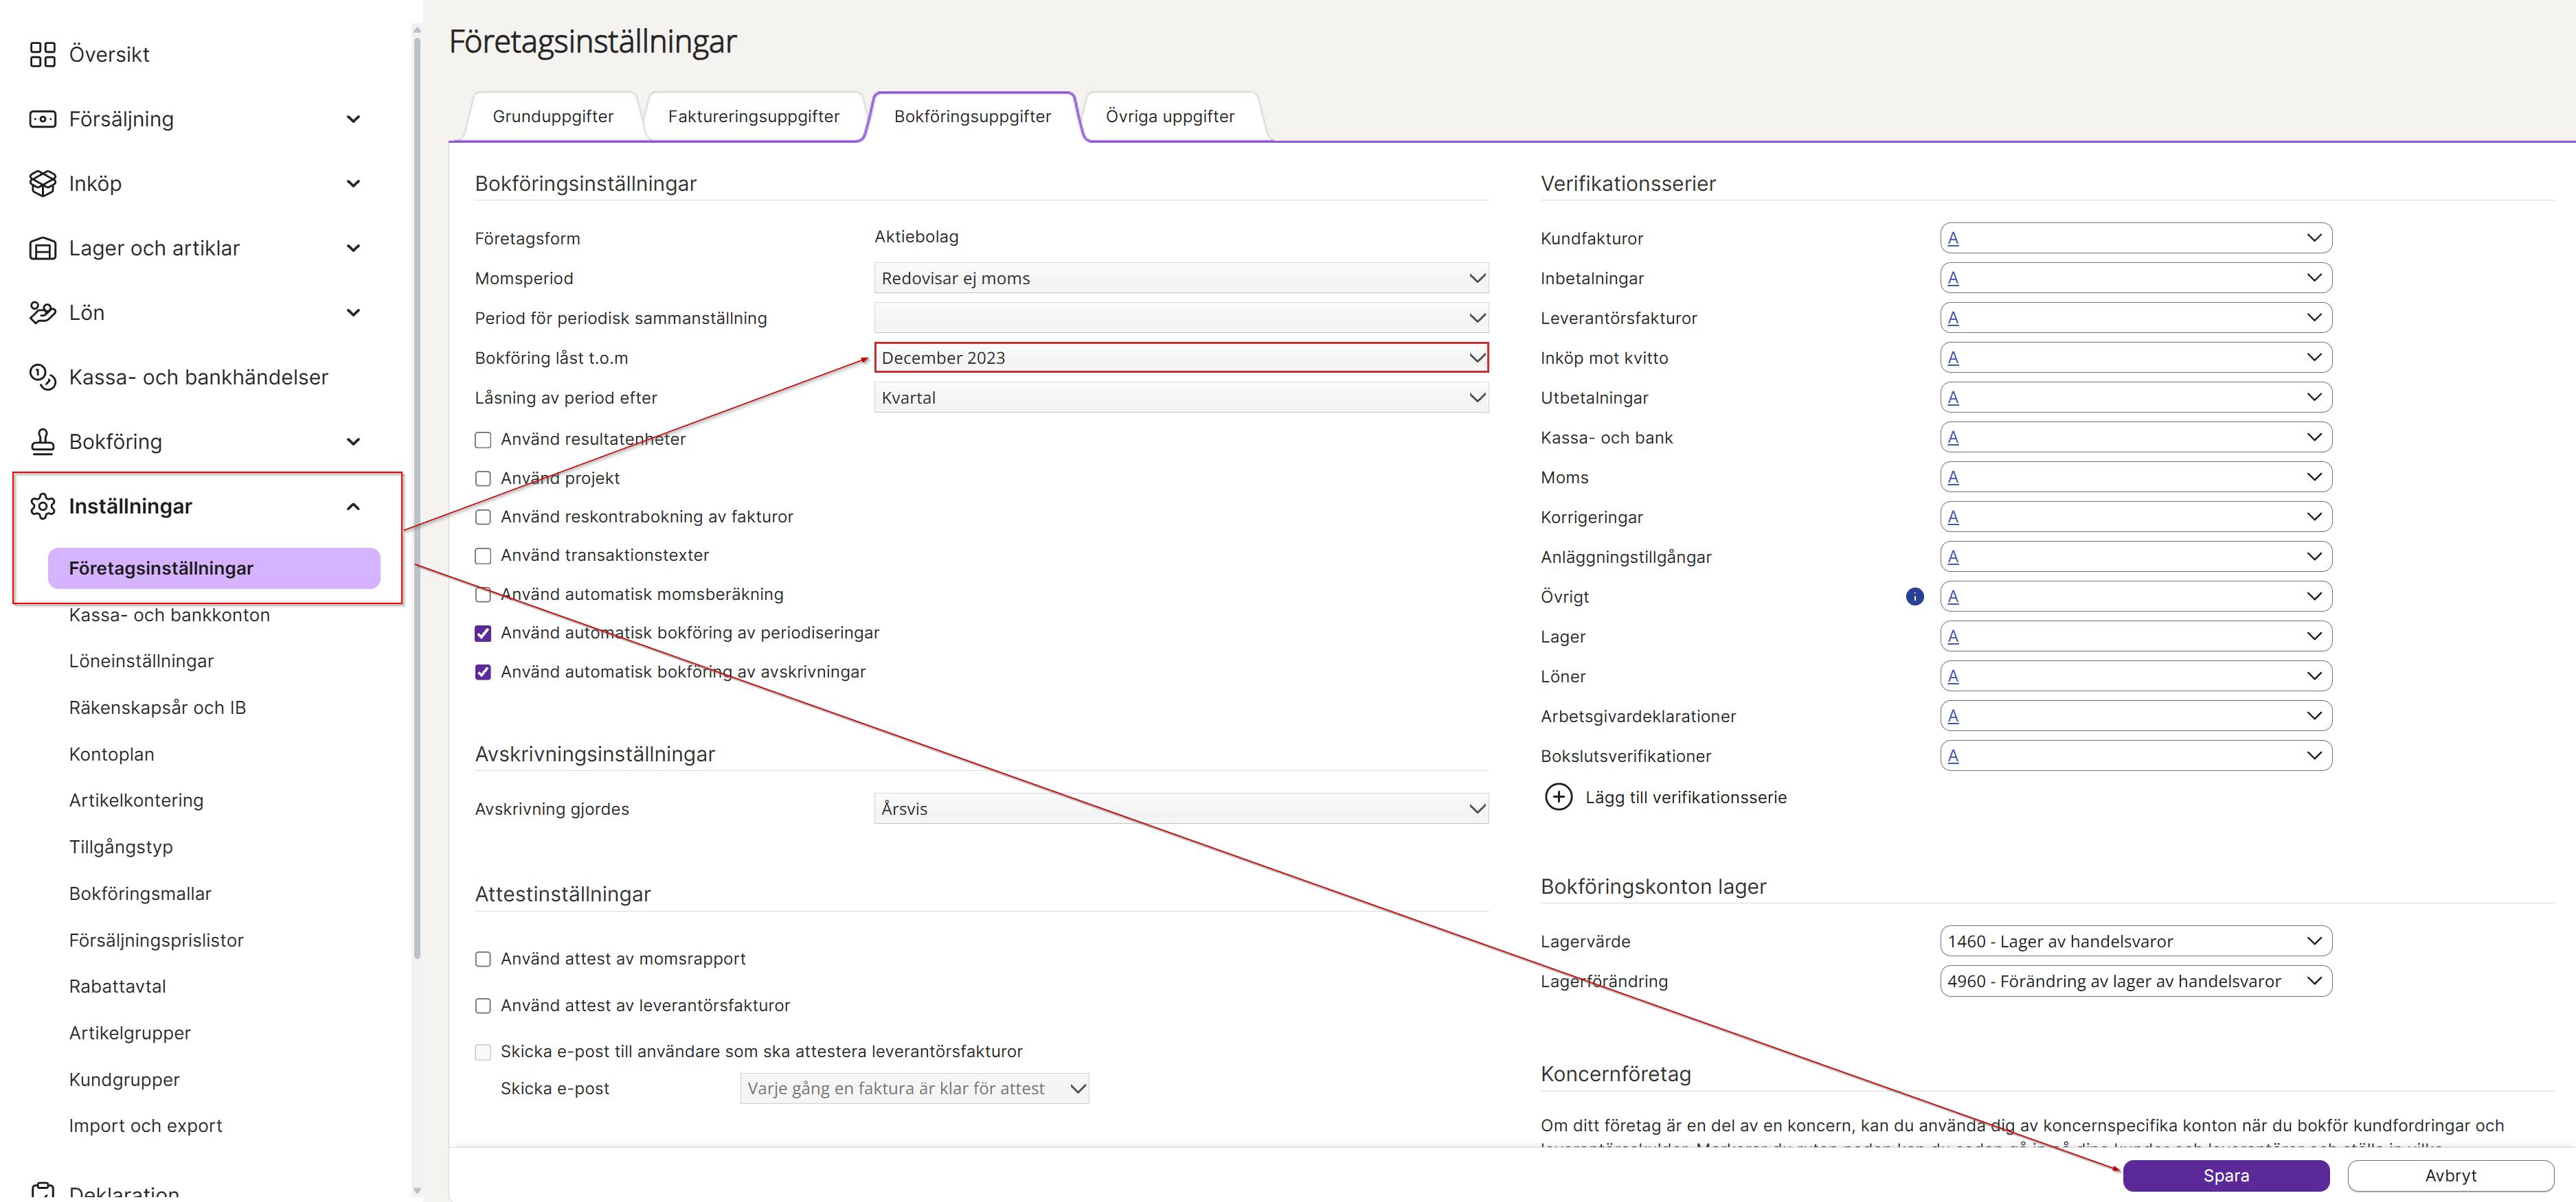This screenshot has height=1202, width=2576.
Task: Click plus icon for Lägg till verifikationsserie
Action: click(x=1558, y=796)
